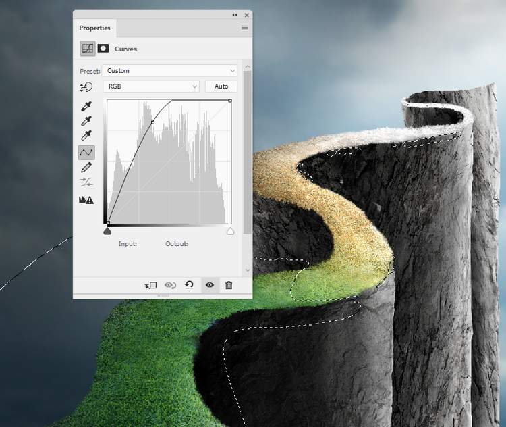
Task: Click the smooth curve values icon
Action: pos(86,182)
